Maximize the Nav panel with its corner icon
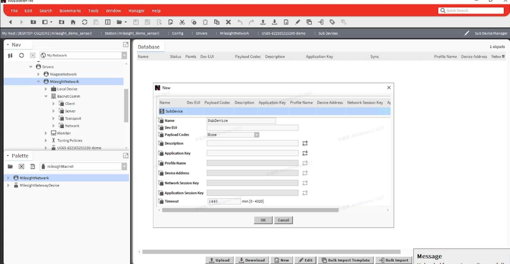 coord(125,44)
